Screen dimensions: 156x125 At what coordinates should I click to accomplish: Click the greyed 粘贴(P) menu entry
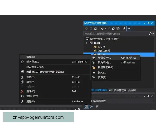(x=55, y=87)
